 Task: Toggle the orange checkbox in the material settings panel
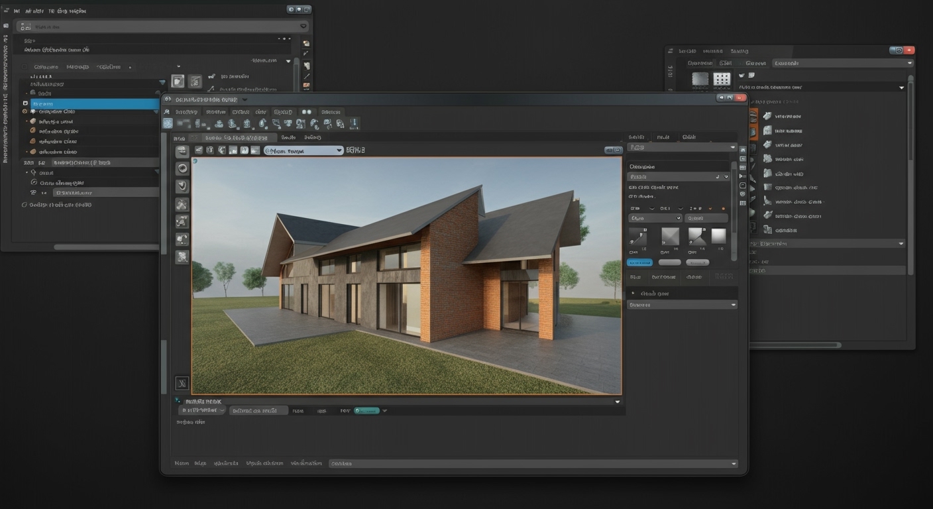710,208
